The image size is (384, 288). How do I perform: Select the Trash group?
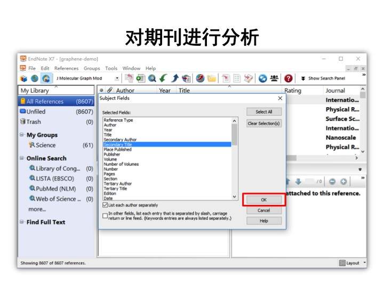[57, 122]
